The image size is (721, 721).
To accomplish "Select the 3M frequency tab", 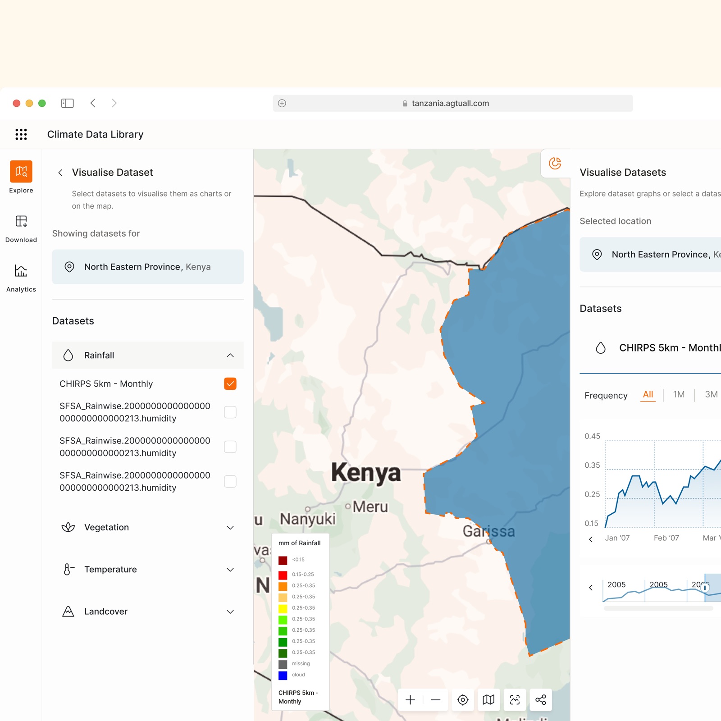I will pyautogui.click(x=711, y=395).
